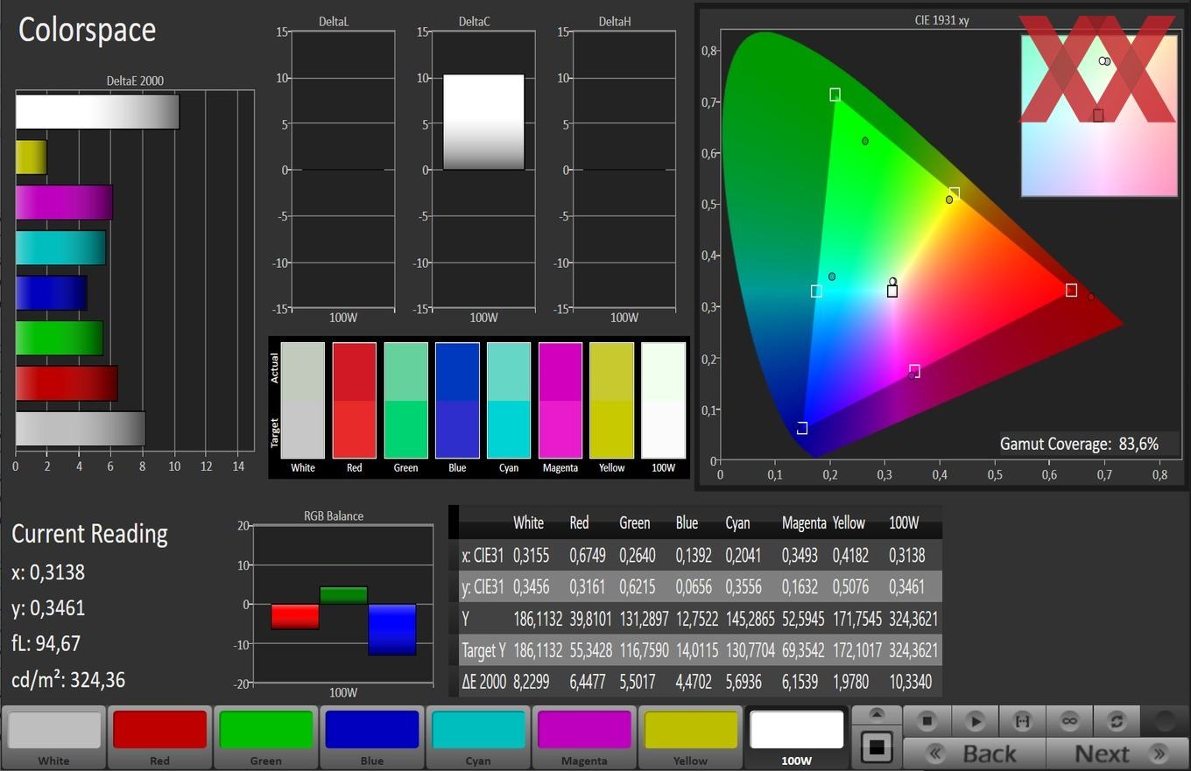Click the blue bar in RGB Balance chart
Image resolution: width=1191 pixels, height=771 pixels.
pos(391,629)
